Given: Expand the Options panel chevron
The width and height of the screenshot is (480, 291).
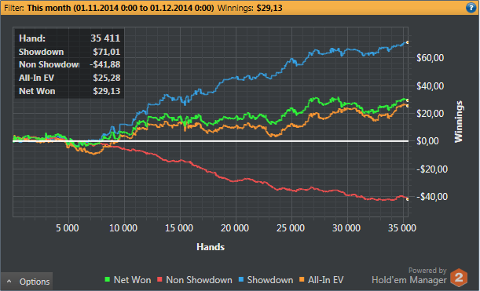Looking at the screenshot, I should coord(9,282).
